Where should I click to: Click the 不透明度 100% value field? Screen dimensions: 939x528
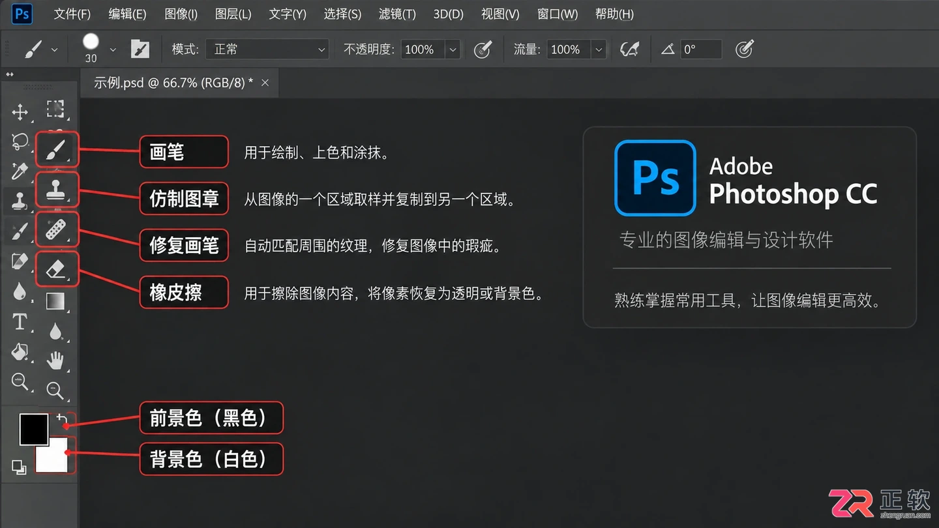click(x=423, y=50)
